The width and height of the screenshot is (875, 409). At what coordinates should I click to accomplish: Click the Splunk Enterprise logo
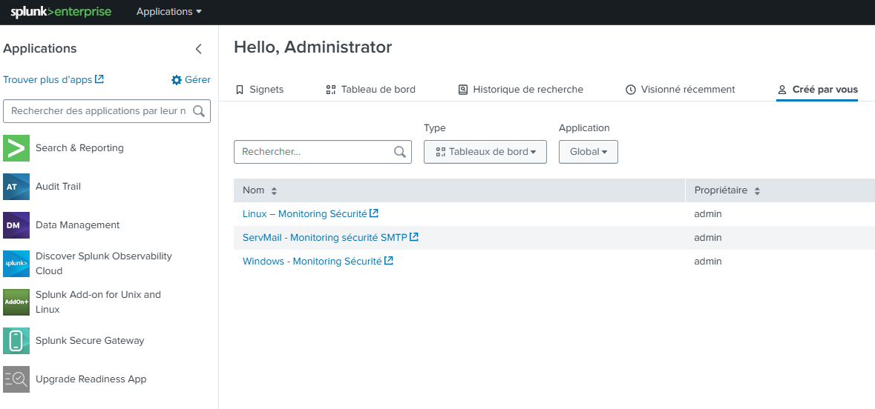pyautogui.click(x=61, y=12)
